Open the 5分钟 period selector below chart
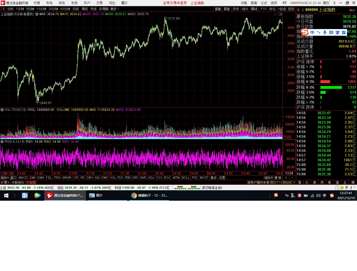Screen dimensions: 357x271 (x=289, y=173)
